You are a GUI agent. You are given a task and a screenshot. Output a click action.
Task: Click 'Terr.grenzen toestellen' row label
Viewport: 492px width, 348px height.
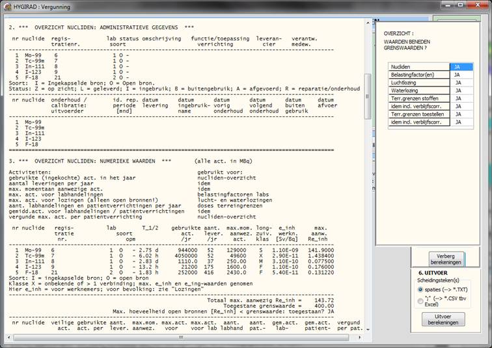point(418,114)
